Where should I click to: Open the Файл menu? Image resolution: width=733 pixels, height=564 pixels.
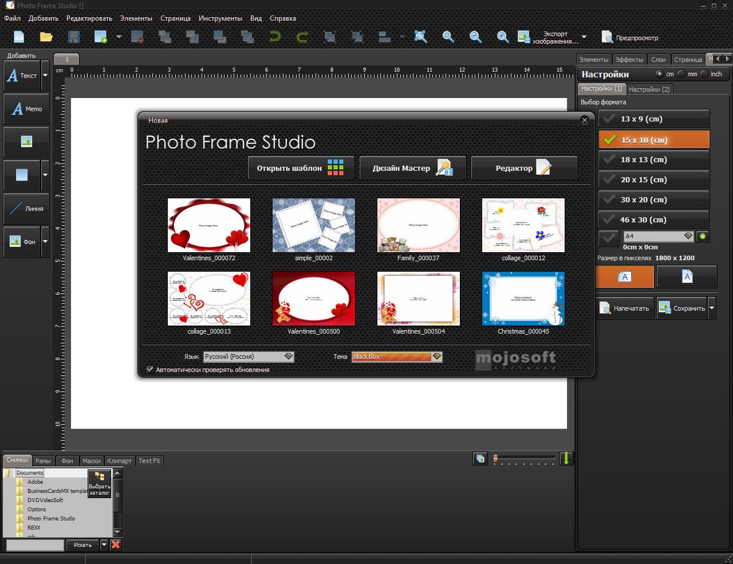[x=12, y=18]
